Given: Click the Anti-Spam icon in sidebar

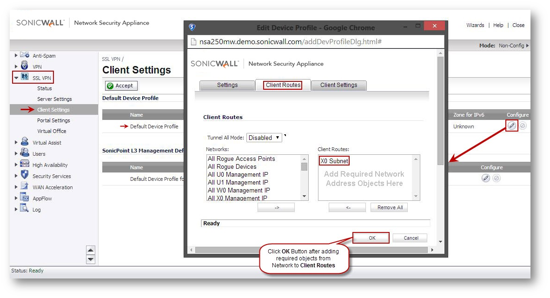Looking at the screenshot, I should [x=25, y=55].
